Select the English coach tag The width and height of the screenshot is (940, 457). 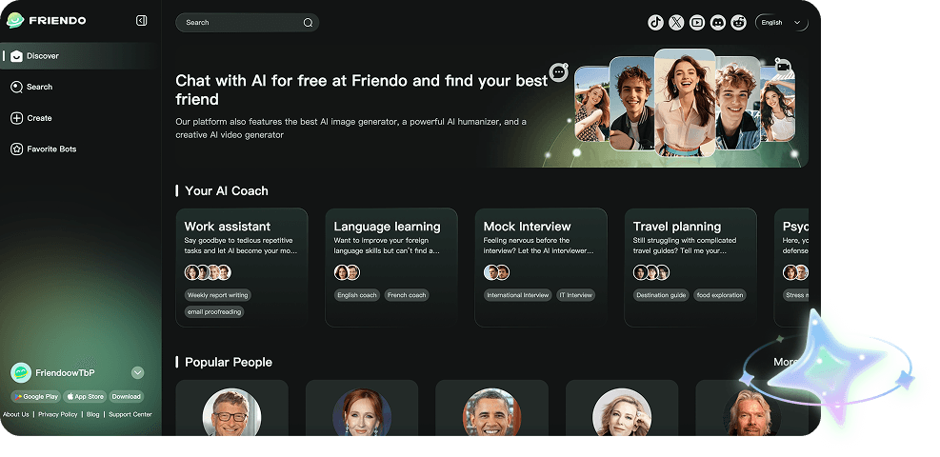pos(357,295)
